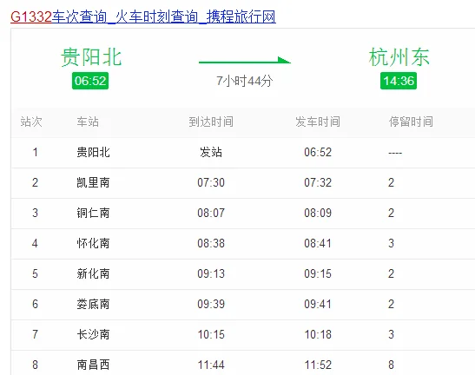Click arrival time 07:30 for 凯里南

211,182
